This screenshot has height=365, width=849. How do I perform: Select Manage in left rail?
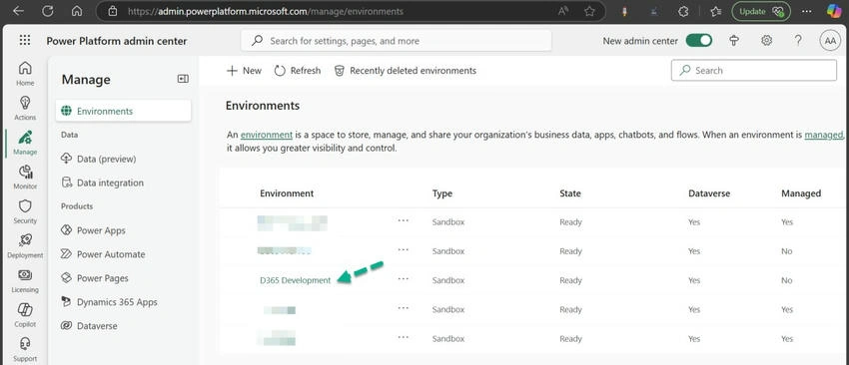[x=25, y=143]
